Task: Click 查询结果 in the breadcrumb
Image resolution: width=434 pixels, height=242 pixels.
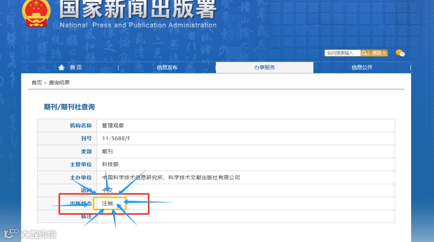Action: coord(59,83)
